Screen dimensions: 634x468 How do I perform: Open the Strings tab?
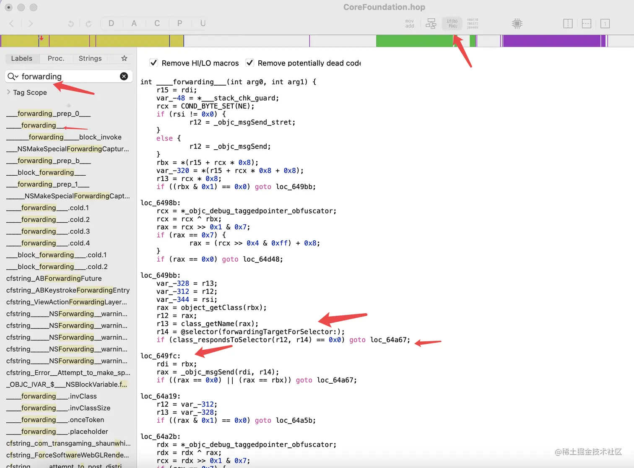point(90,58)
